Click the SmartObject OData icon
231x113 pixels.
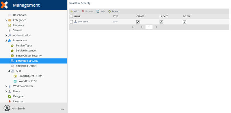click(15, 76)
